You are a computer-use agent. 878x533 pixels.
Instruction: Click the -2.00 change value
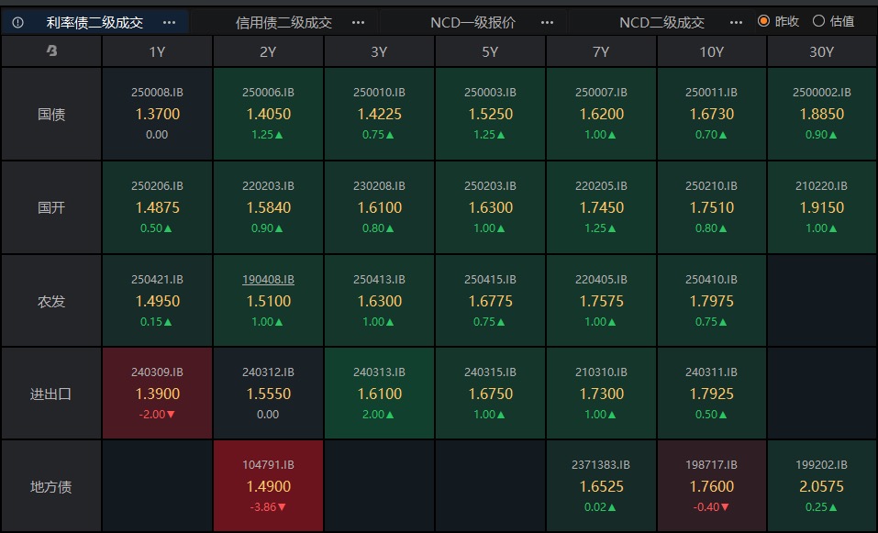158,415
